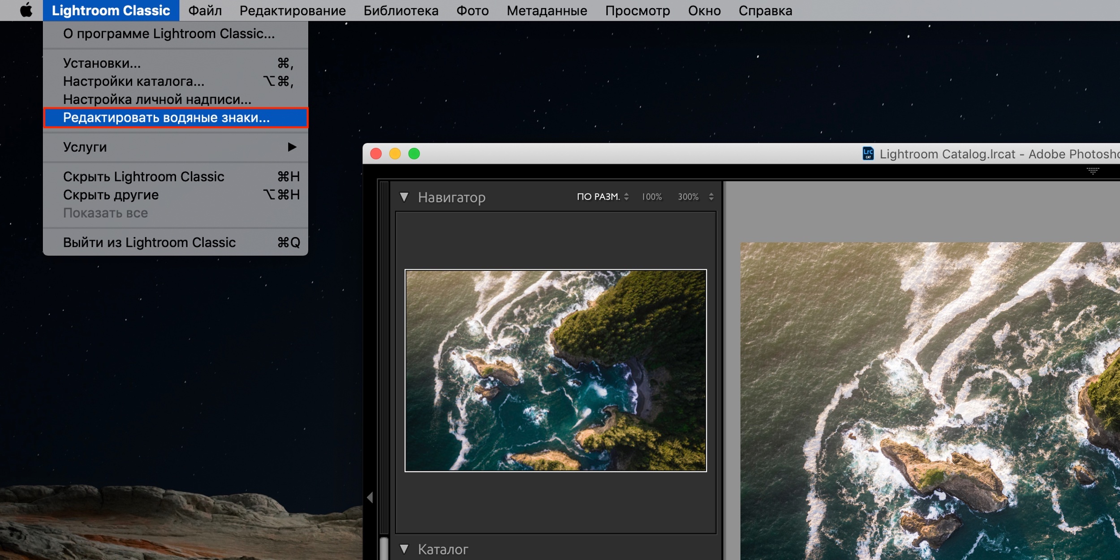Viewport: 1120px width, 560px height.
Task: Minimize the Lightroom window with yellow button
Action: click(x=395, y=154)
